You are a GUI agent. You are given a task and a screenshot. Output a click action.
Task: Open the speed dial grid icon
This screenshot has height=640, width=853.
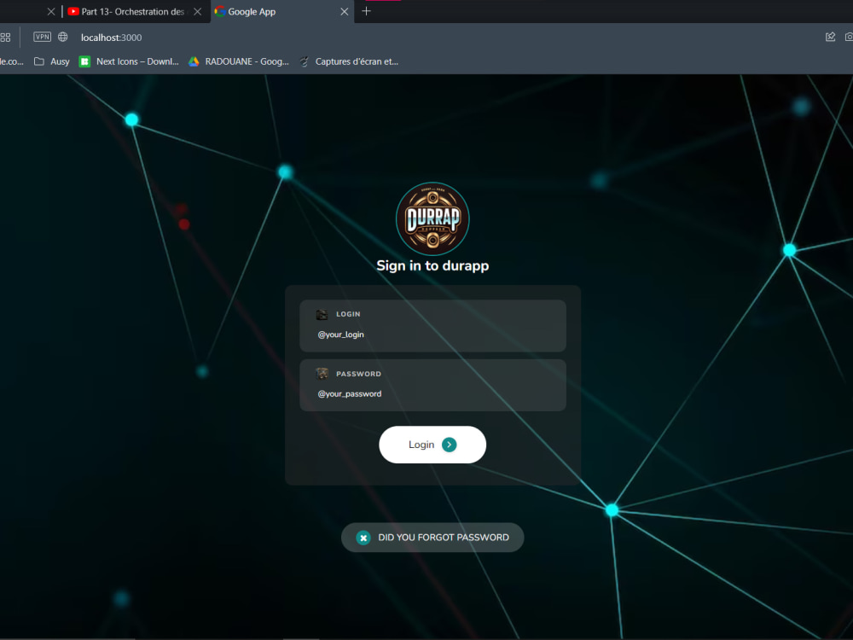click(x=5, y=38)
